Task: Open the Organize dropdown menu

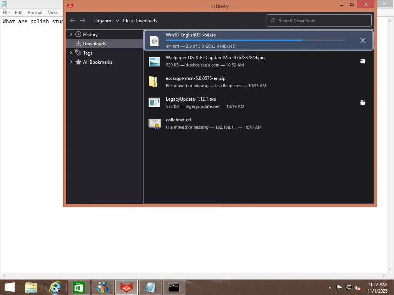Action: [107, 21]
